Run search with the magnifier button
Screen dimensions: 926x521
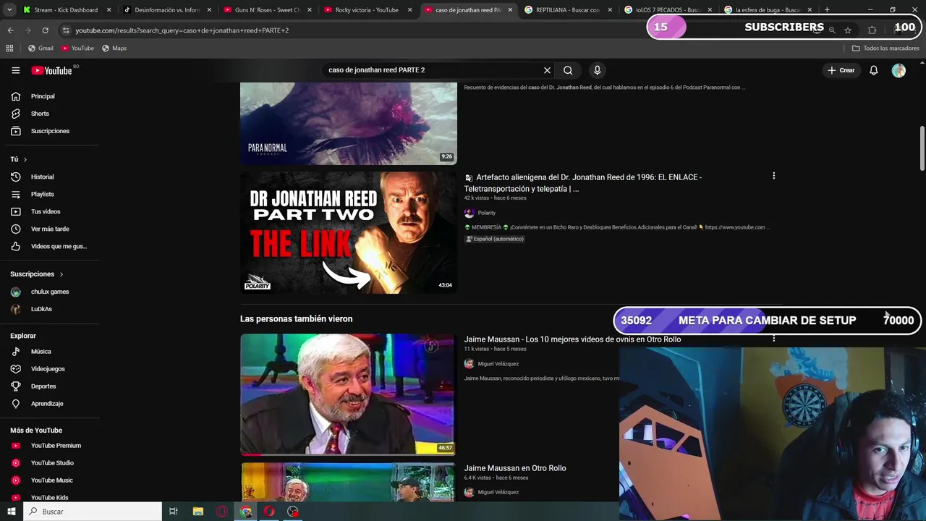[x=568, y=70]
